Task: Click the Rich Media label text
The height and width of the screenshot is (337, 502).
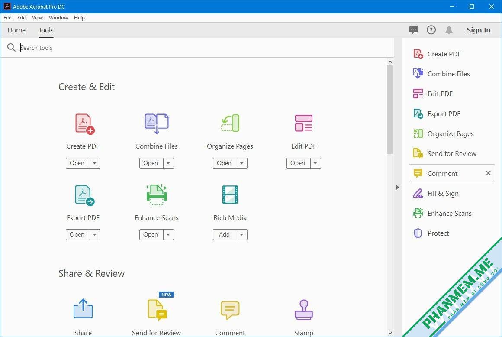Action: [x=230, y=218]
